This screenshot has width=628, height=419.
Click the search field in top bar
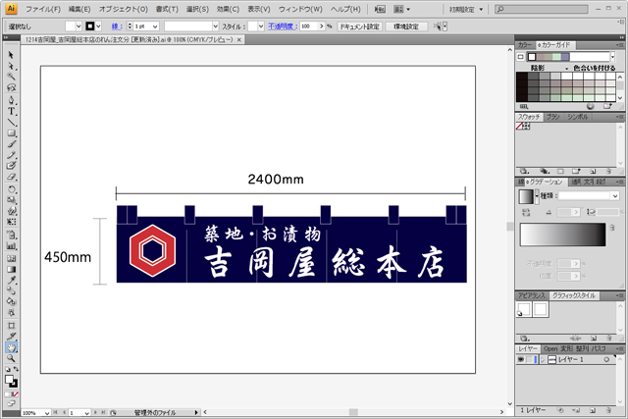545,8
